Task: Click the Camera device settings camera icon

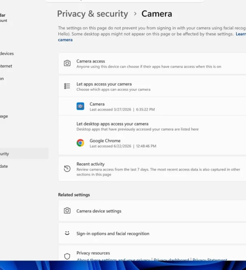Action: coord(67,211)
